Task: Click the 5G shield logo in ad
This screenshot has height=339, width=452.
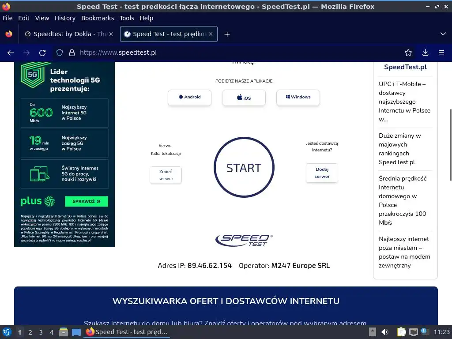Action: point(33,74)
